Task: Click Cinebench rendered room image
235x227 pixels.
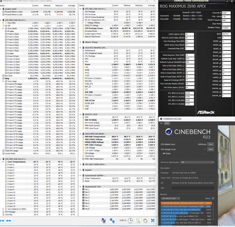Action: tap(226, 175)
